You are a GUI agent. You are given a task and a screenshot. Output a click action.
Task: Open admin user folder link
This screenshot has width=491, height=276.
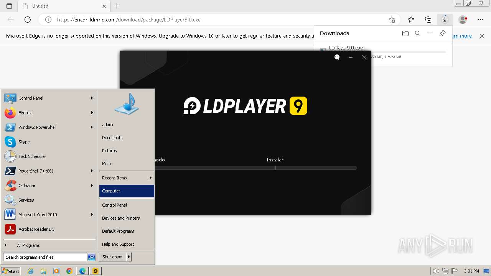[x=127, y=125]
